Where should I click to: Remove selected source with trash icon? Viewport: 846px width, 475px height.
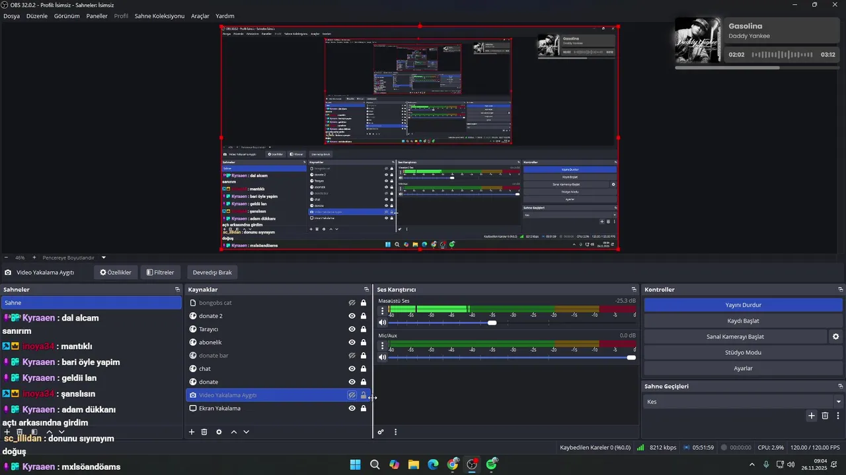click(204, 432)
